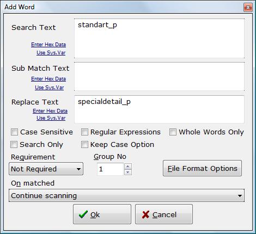This screenshot has width=256, height=234.
Task: Enable the Case Sensitive checkbox
Action: [x=14, y=132]
